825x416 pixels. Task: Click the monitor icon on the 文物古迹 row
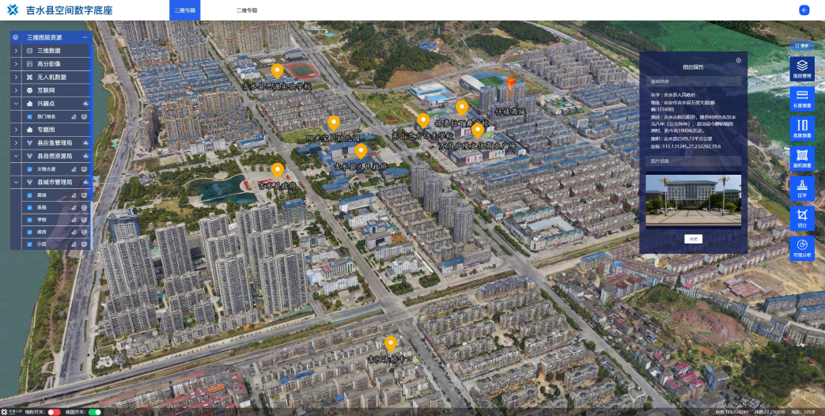(x=84, y=169)
